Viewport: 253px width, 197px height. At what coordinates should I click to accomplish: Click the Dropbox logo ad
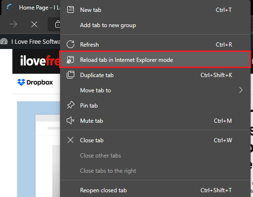35,82
